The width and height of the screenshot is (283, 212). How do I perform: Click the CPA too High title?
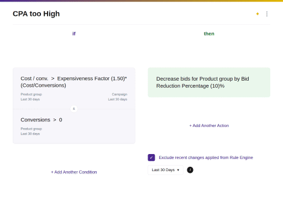tap(36, 14)
